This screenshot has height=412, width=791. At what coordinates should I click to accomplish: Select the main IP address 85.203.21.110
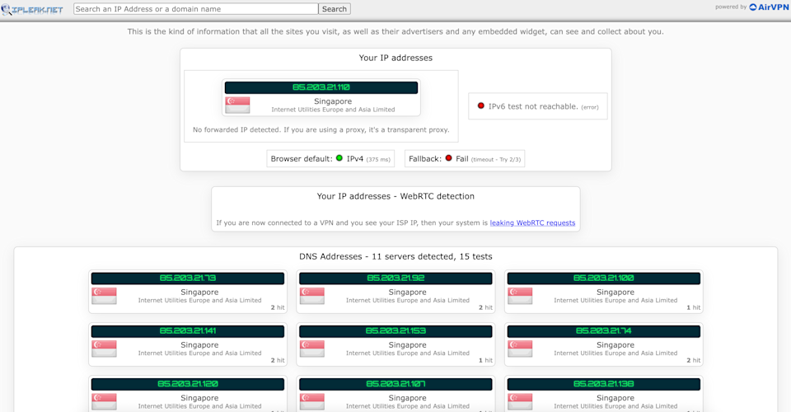coord(321,87)
